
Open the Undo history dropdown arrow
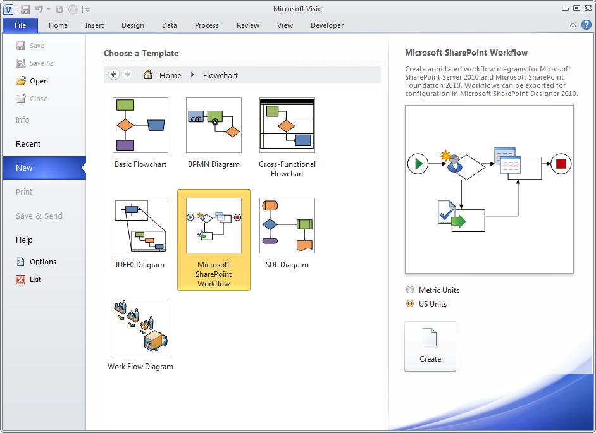(48, 9)
